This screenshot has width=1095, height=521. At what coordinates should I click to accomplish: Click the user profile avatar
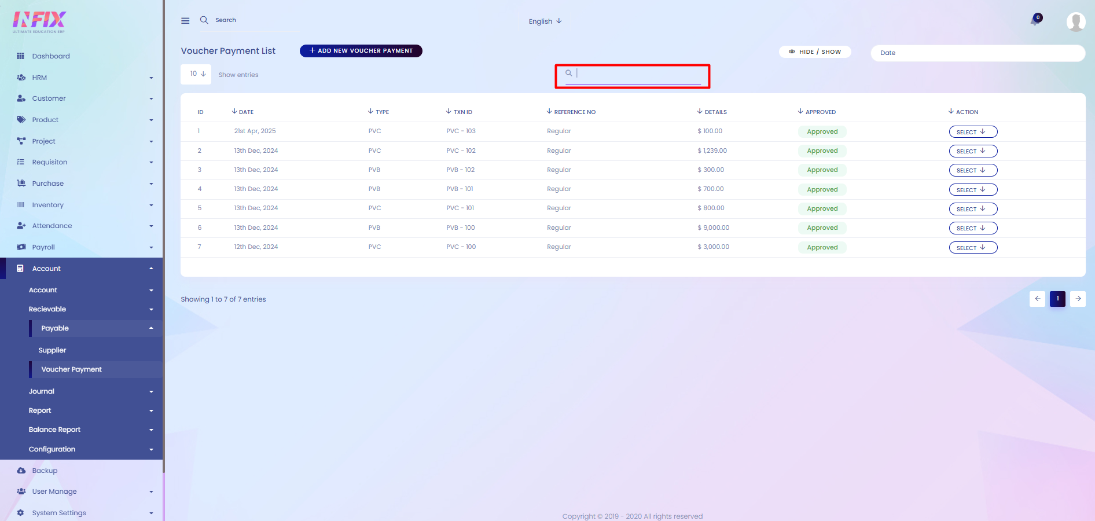1075,21
